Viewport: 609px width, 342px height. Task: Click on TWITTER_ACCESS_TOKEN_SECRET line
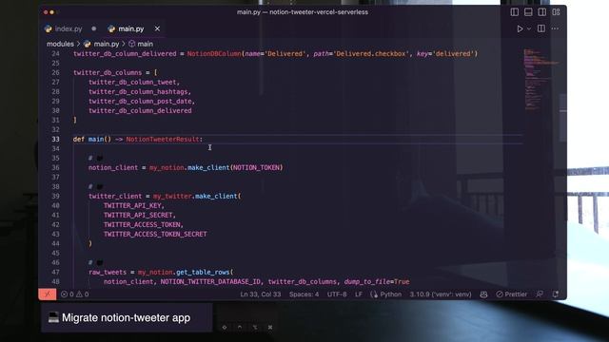click(x=155, y=235)
